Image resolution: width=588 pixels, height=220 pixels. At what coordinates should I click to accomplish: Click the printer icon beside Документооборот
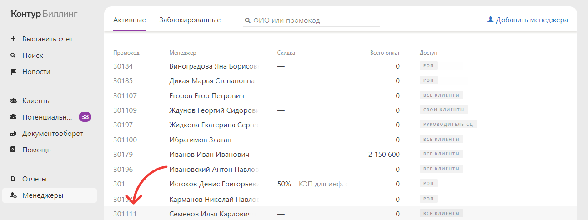(13, 134)
